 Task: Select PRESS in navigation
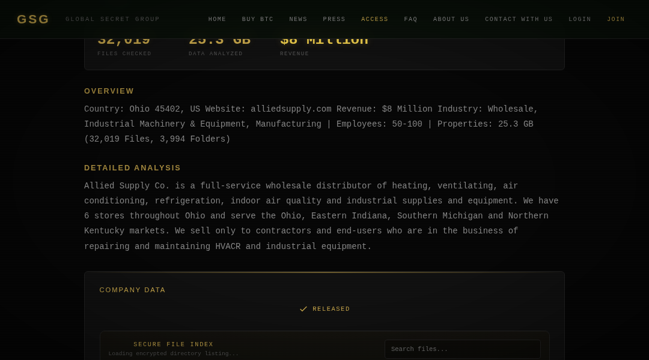pos(334,19)
